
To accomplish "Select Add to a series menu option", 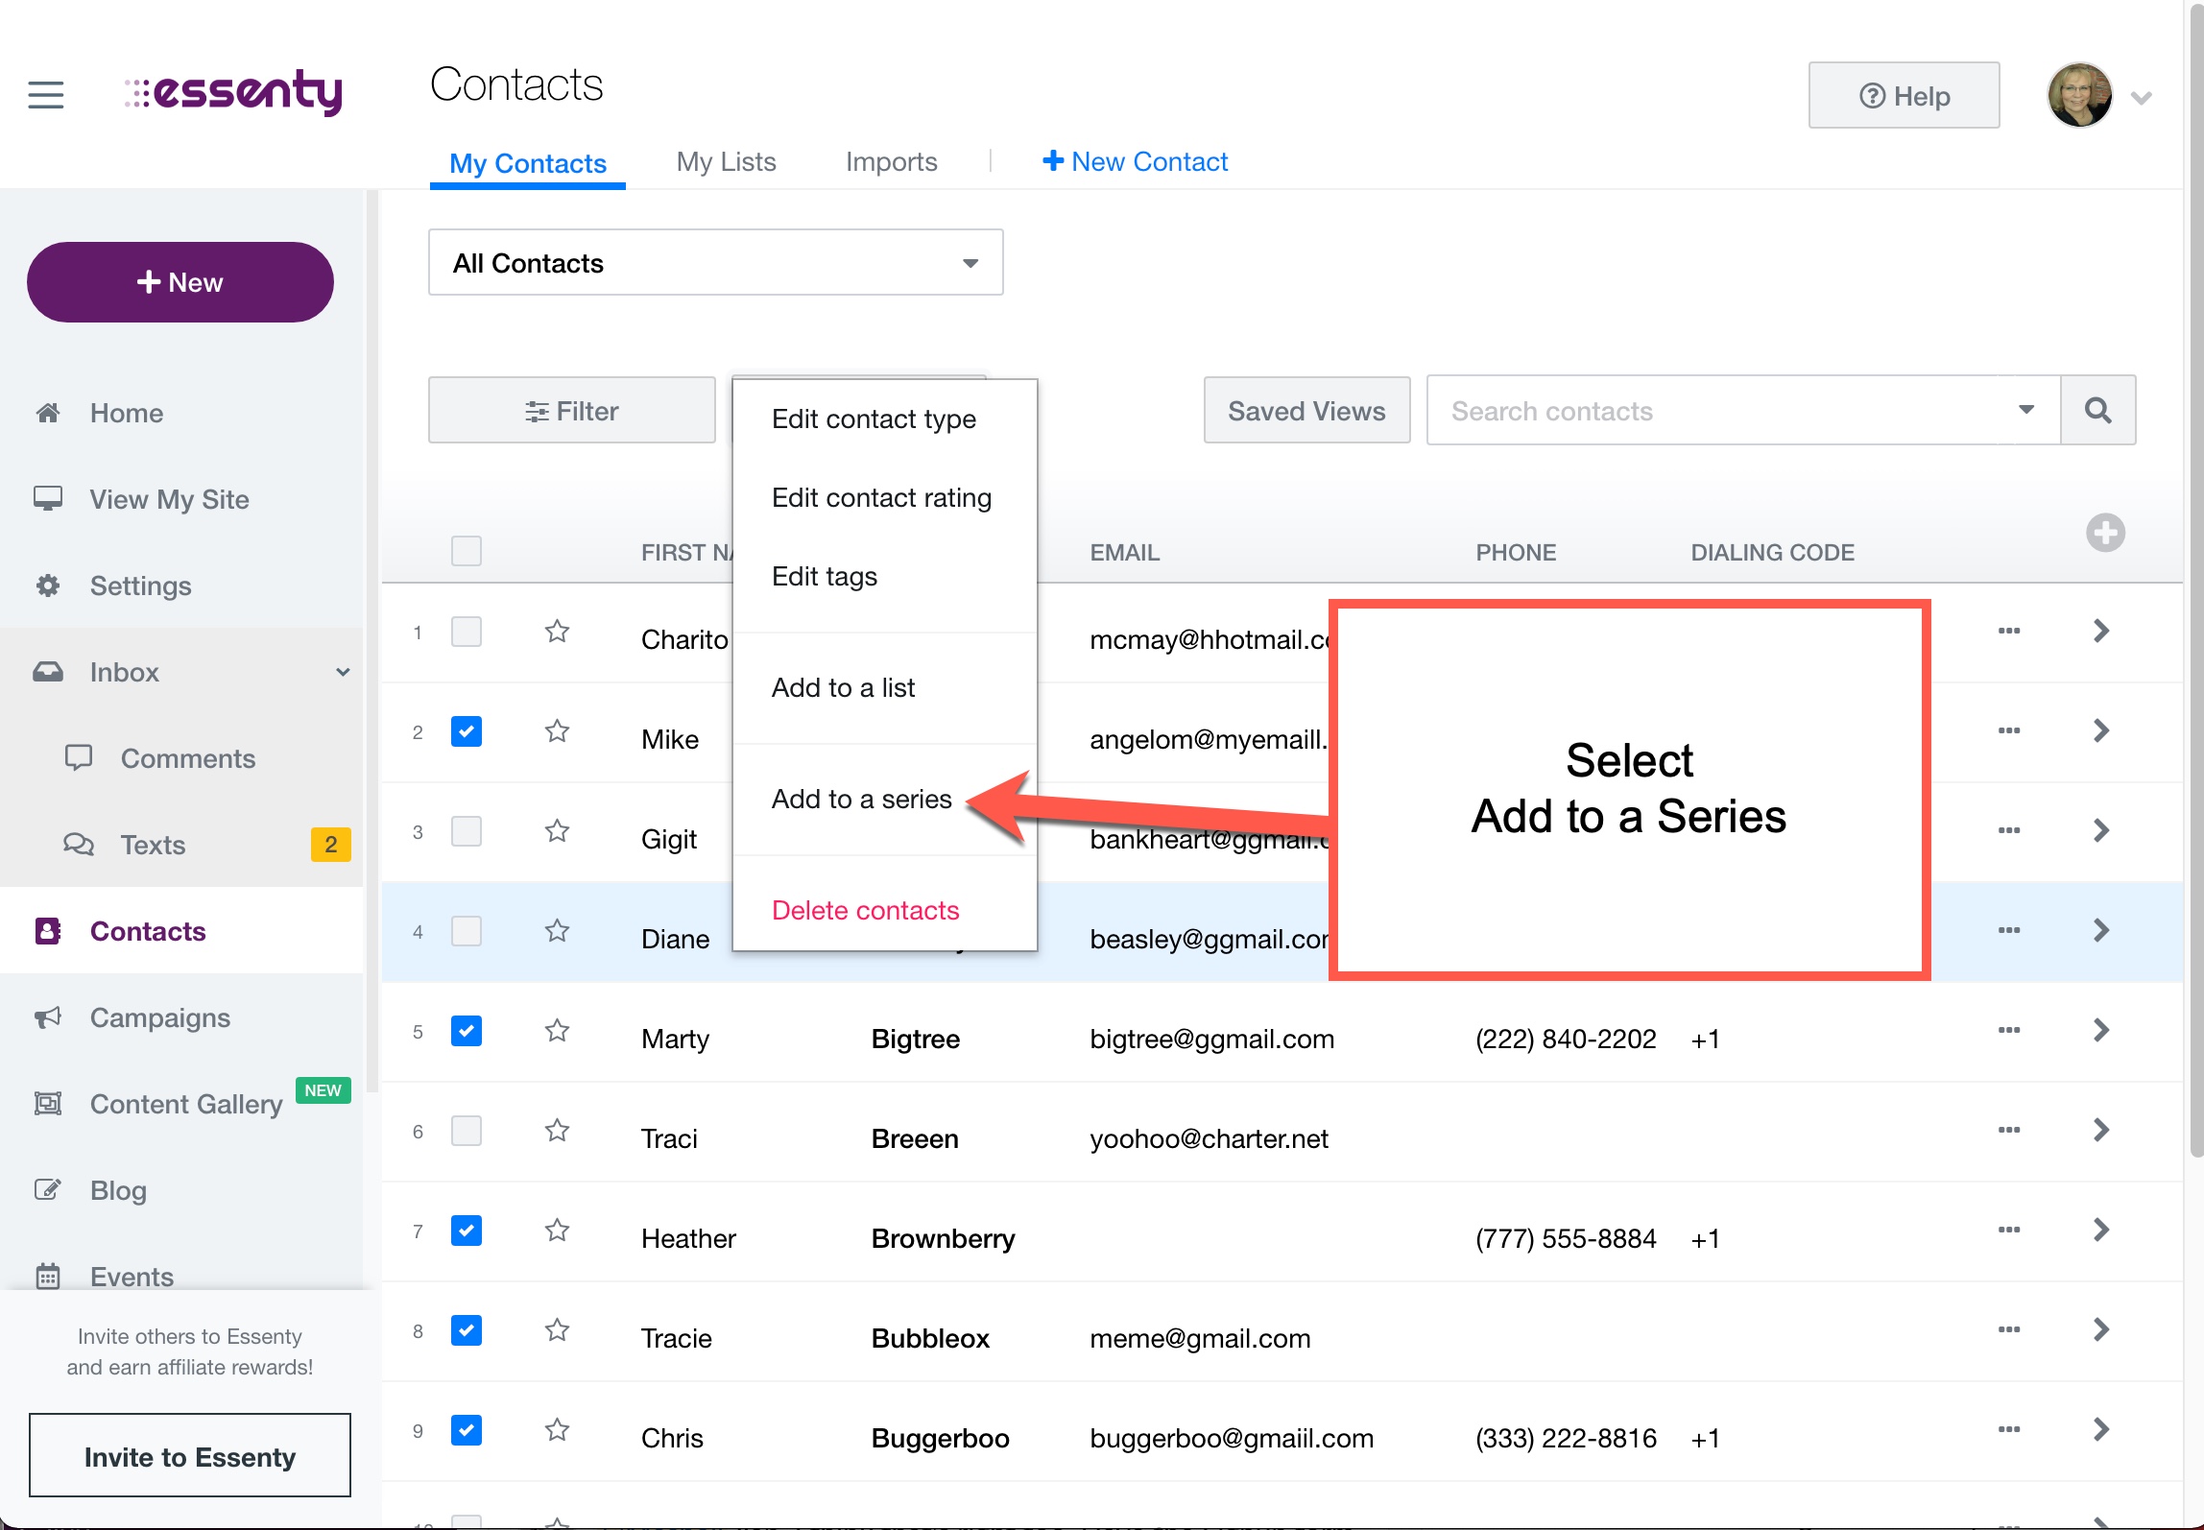I will [x=861, y=799].
